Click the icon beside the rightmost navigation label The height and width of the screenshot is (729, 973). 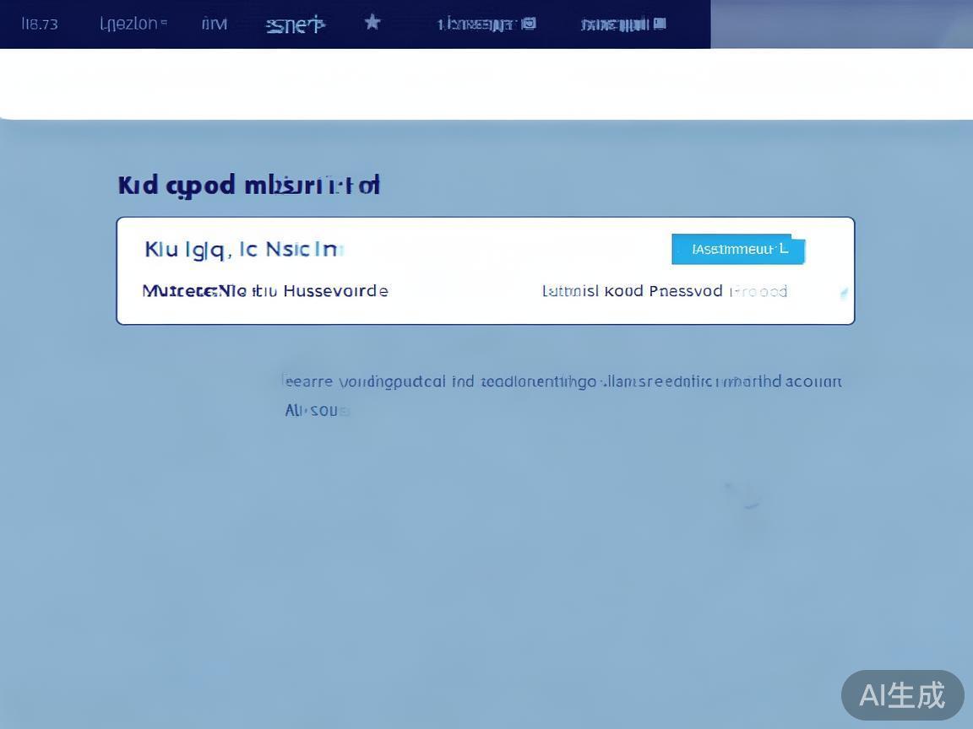tap(660, 24)
